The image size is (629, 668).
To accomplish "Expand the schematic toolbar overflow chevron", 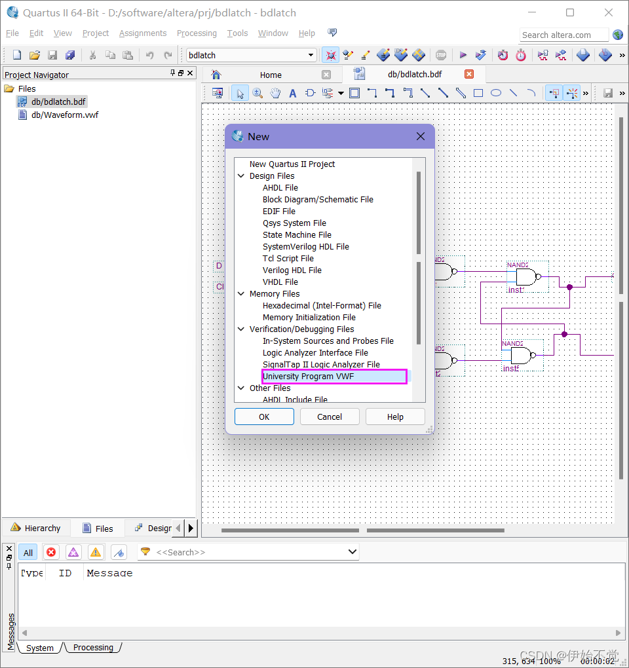I will pyautogui.click(x=586, y=93).
